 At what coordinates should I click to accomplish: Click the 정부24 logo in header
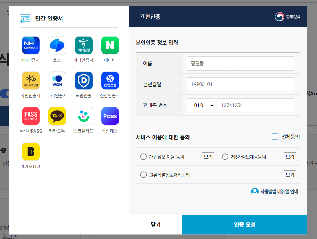tap(287, 17)
